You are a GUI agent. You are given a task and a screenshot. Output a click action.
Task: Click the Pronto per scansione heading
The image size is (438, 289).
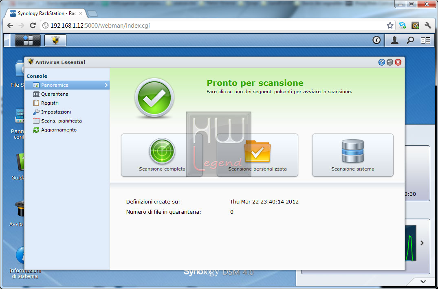pos(255,83)
